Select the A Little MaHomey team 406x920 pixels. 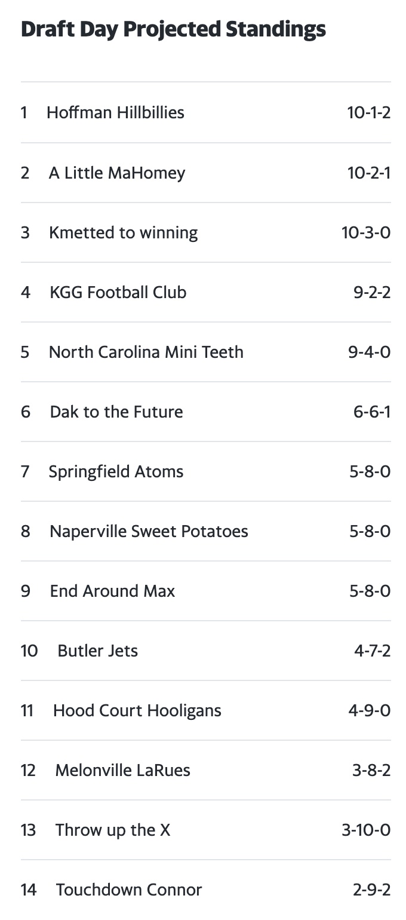(117, 173)
